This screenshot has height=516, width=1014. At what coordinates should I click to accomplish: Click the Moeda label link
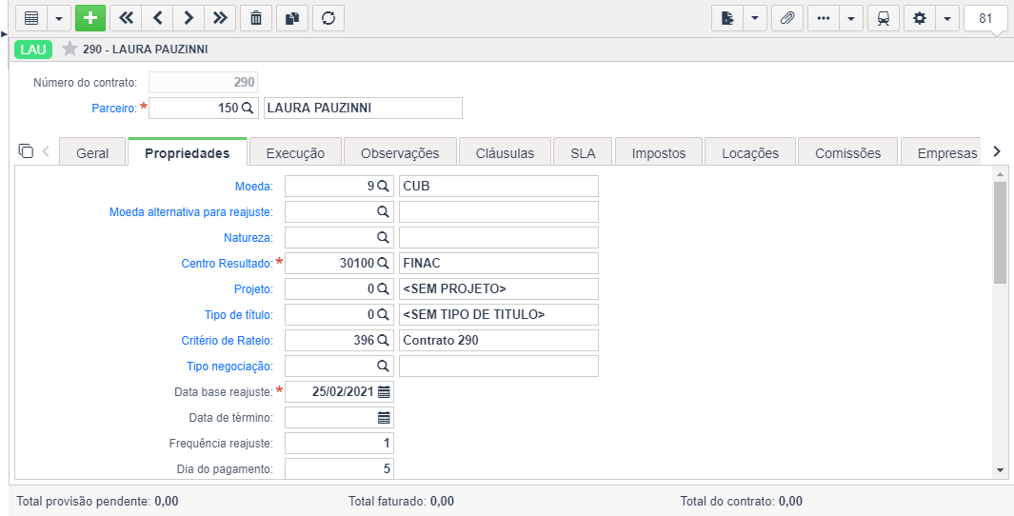[254, 187]
